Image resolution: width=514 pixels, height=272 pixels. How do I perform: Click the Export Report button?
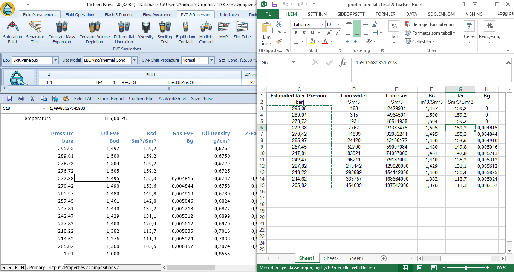pos(110,99)
